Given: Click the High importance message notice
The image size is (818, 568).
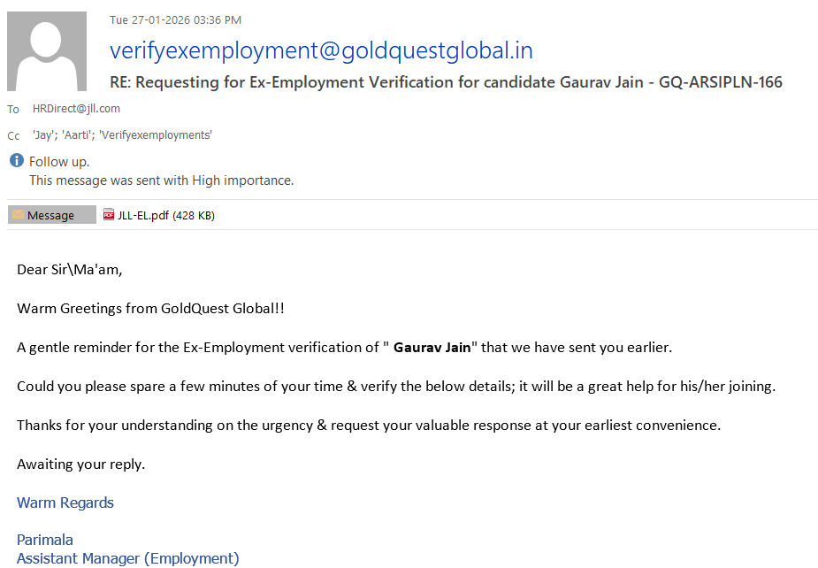Looking at the screenshot, I should 161,180.
